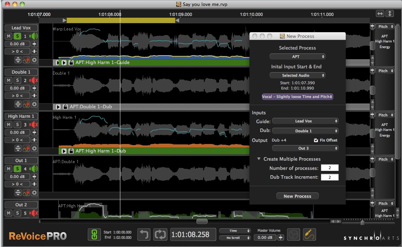Click the plus icon beside Out 1 Pitch dropdown
Viewport: 402px width, 247px height.
tap(372, 159)
